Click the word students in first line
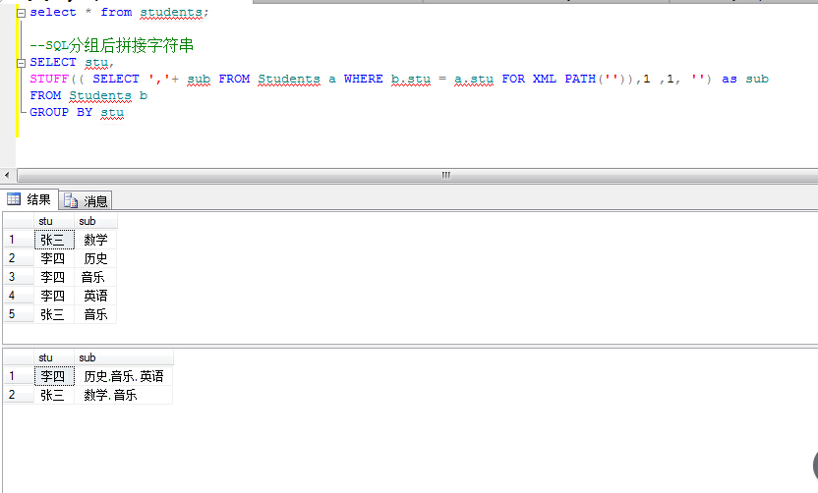Image resolution: width=818 pixels, height=493 pixels. (x=171, y=13)
